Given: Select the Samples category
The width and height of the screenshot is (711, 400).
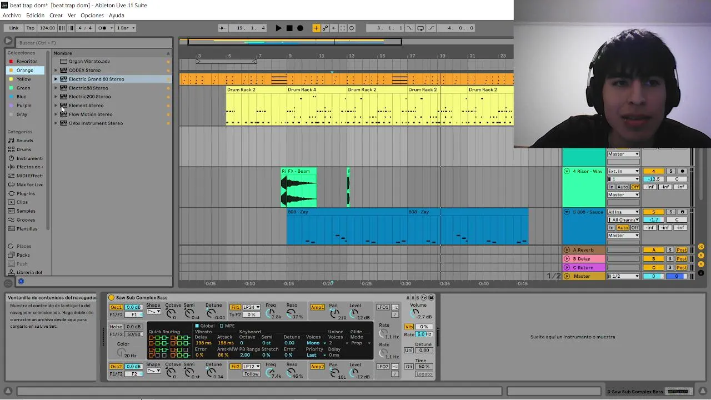Looking at the screenshot, I should click(26, 211).
